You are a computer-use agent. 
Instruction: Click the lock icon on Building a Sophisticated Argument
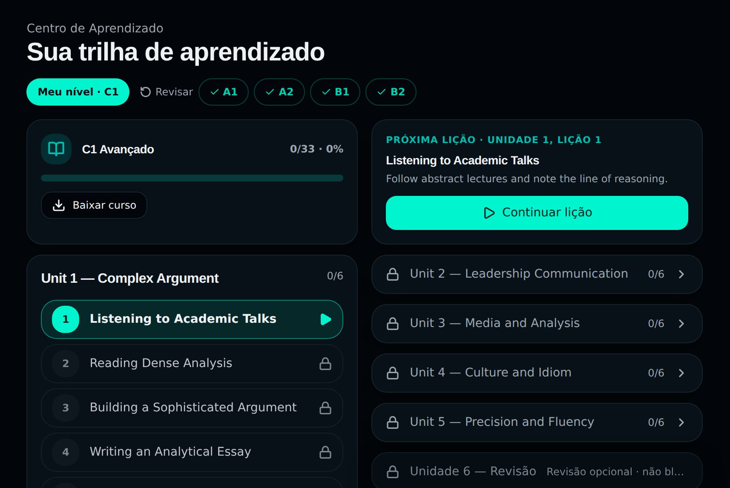[x=325, y=408]
